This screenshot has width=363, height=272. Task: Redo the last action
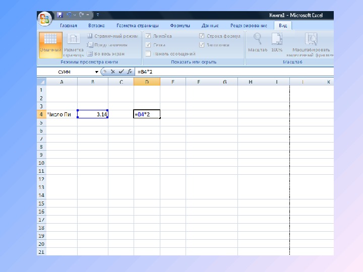81,15
